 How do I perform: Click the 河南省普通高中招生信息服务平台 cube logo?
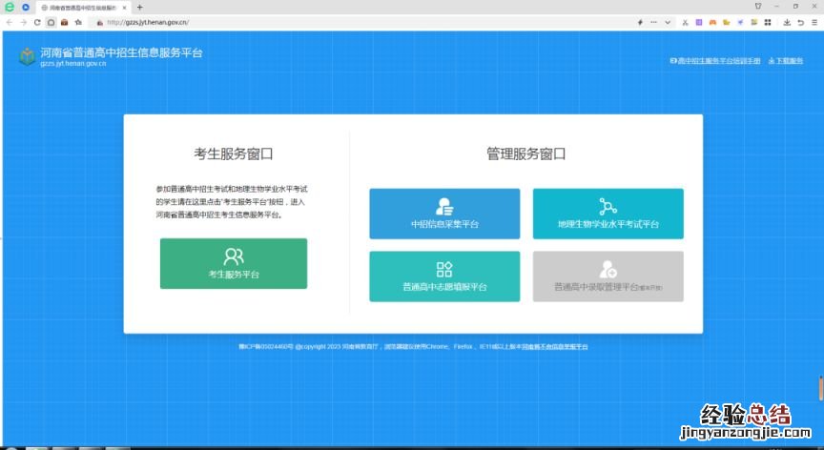click(27, 56)
